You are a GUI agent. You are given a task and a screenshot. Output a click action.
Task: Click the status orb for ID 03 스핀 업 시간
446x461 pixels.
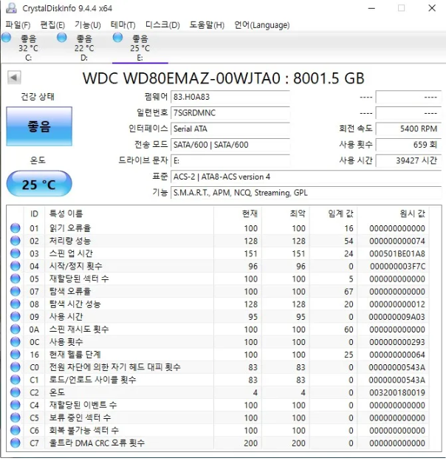[16, 253]
